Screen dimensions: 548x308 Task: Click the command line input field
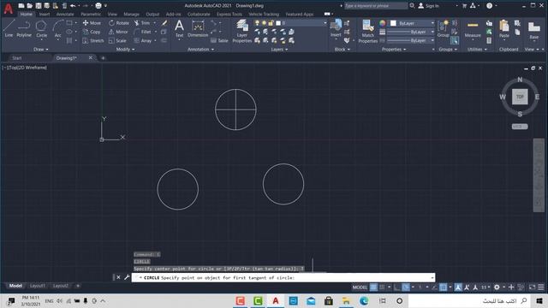click(x=283, y=277)
